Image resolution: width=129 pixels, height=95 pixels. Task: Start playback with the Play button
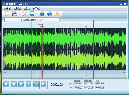tap(6, 84)
